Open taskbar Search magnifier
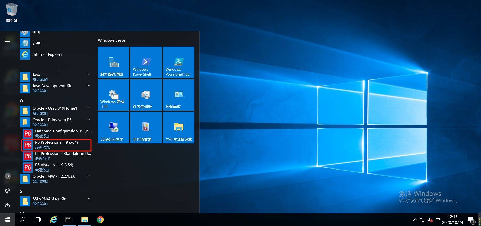Viewport: 481px width, 226px height. point(23,220)
